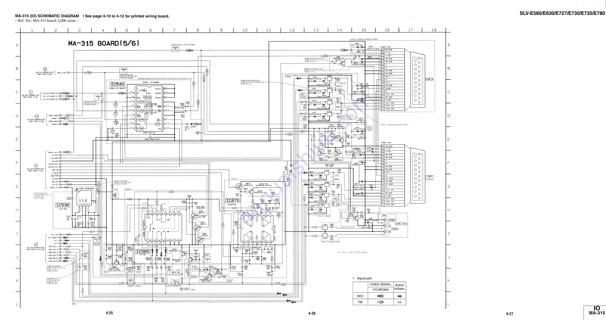Image resolution: width=606 pixels, height=320 pixels.
Task: Select the MA-315 (IO) SCHEMATIC DIAGRAM title
Action: (47, 16)
